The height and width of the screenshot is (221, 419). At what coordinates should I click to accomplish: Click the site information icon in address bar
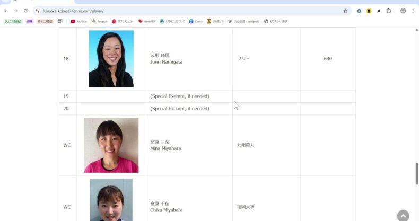(37, 11)
